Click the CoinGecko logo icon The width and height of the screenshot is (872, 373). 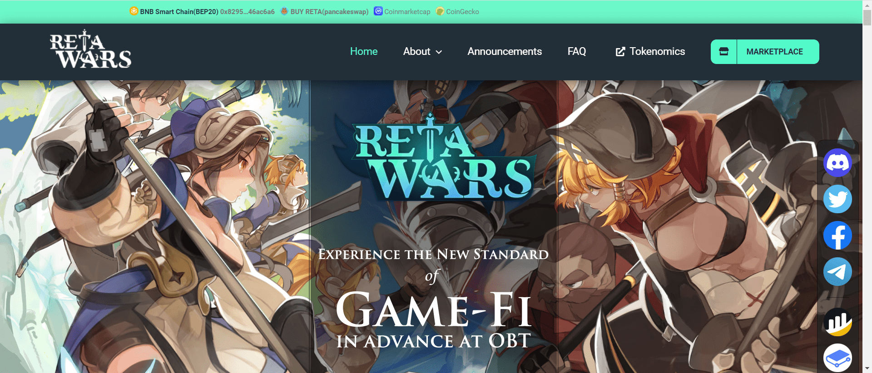(440, 11)
